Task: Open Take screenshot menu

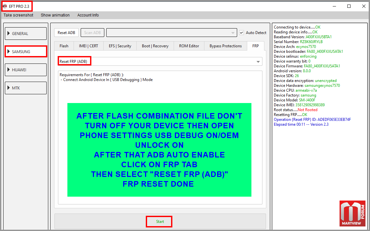Action: pyautogui.click(x=18, y=15)
